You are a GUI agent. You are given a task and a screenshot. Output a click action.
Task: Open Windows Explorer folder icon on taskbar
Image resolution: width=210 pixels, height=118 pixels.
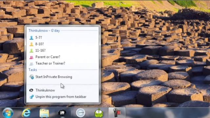44,113
